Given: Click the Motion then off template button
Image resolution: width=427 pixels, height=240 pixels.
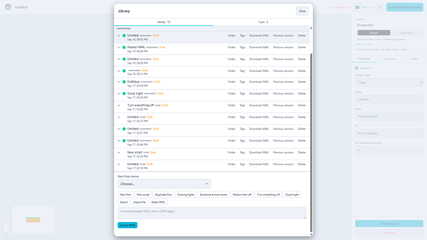Looking at the screenshot, I should [x=242, y=195].
